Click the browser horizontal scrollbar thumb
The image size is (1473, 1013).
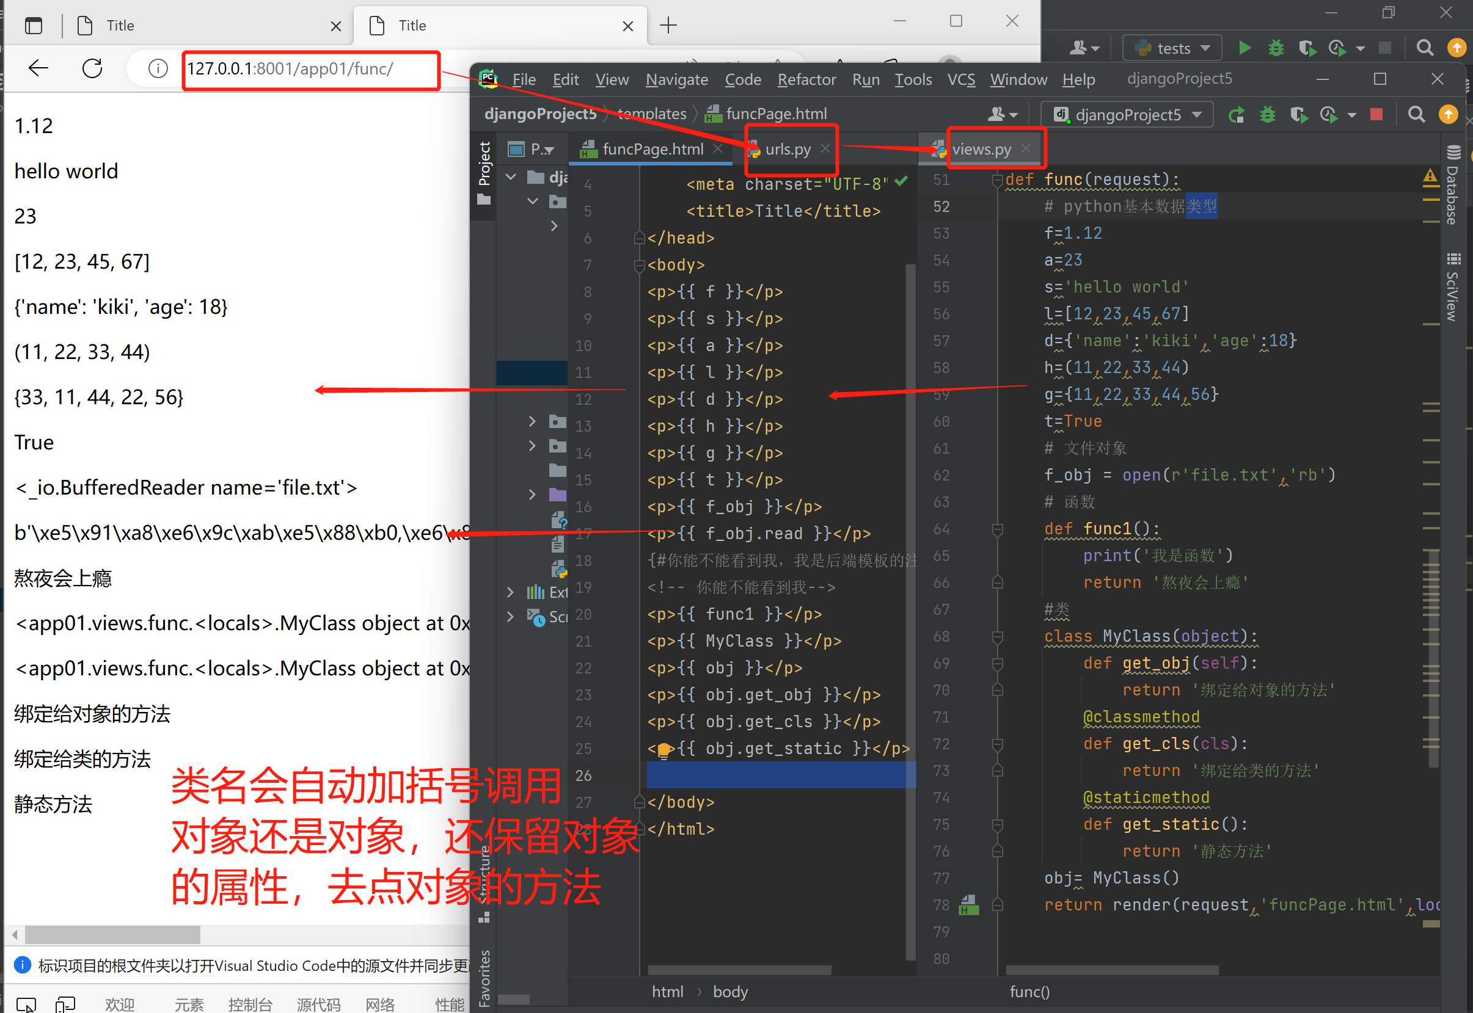[x=112, y=934]
